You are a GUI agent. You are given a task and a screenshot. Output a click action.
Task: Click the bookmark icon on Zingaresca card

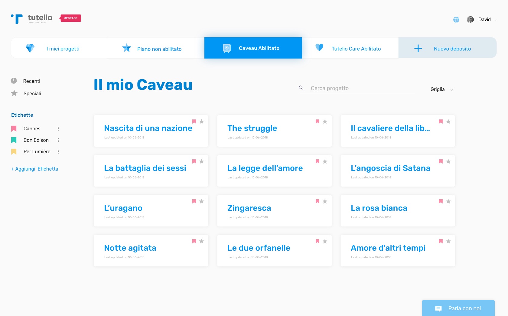pos(317,201)
